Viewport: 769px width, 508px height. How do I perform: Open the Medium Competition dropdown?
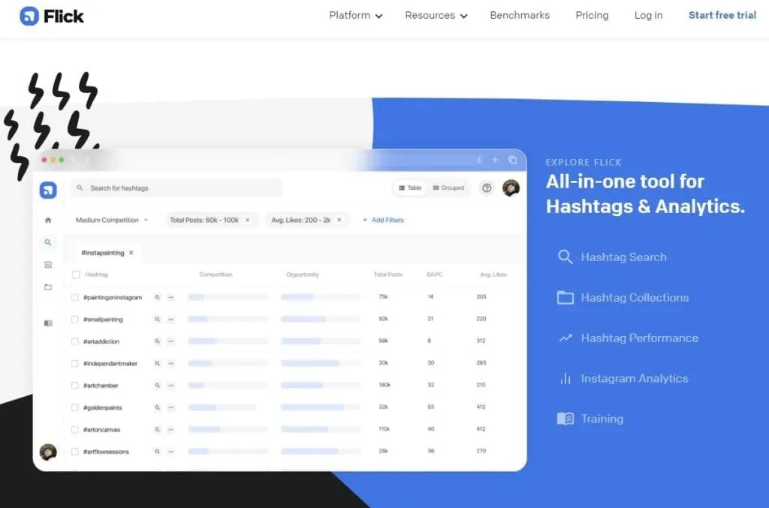click(111, 220)
